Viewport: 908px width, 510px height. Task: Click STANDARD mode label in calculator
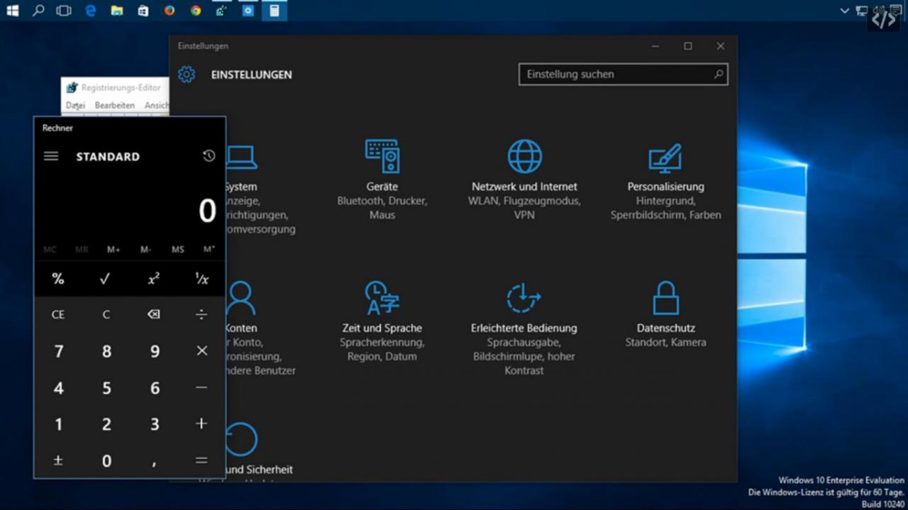click(x=108, y=157)
